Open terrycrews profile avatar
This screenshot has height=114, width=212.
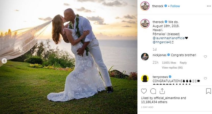tap(145, 79)
